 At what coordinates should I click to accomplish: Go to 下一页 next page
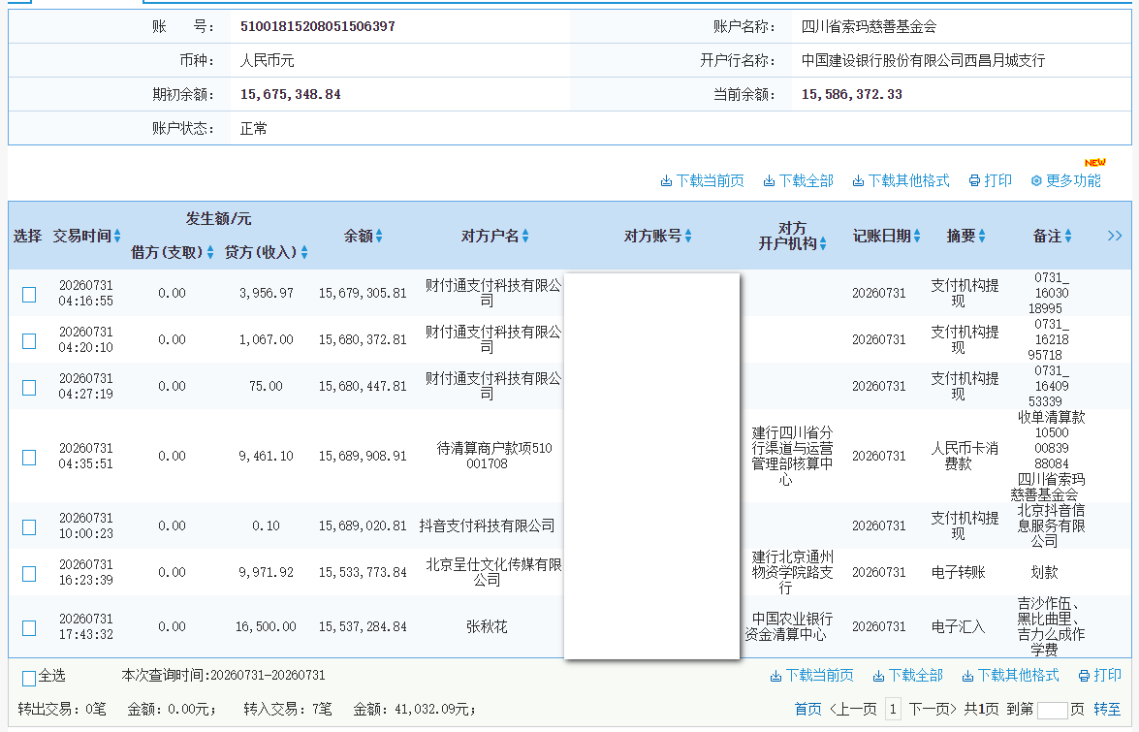click(x=933, y=709)
